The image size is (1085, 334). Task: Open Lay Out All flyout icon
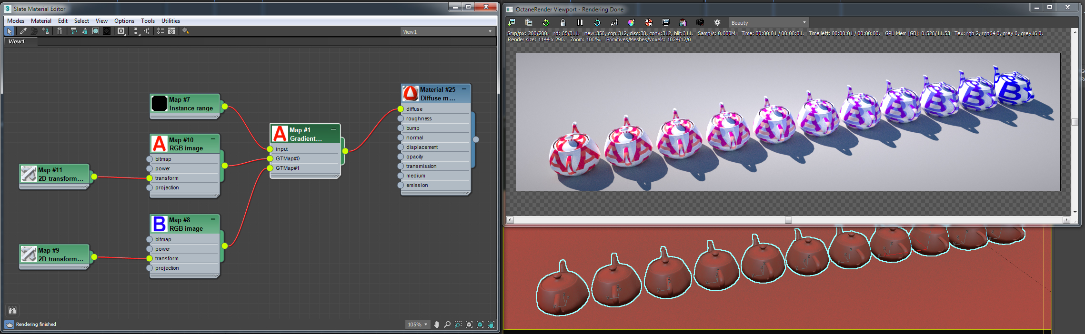pyautogui.click(x=136, y=31)
